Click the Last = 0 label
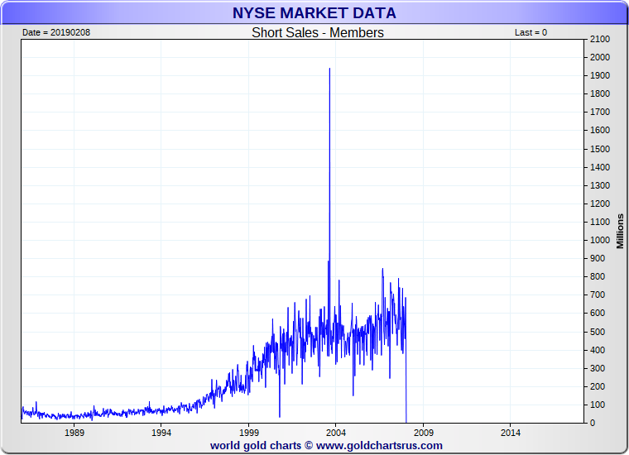This screenshot has width=629, height=455. [x=531, y=32]
